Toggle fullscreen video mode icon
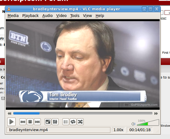Viewport: 170px width, 139px height. (48, 122)
